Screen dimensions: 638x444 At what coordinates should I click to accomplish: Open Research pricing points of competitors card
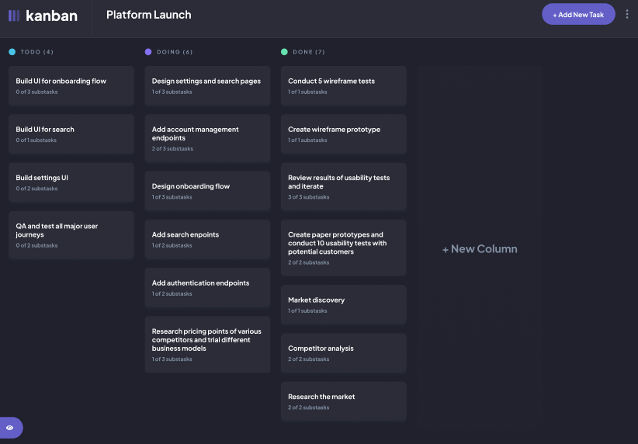(207, 345)
